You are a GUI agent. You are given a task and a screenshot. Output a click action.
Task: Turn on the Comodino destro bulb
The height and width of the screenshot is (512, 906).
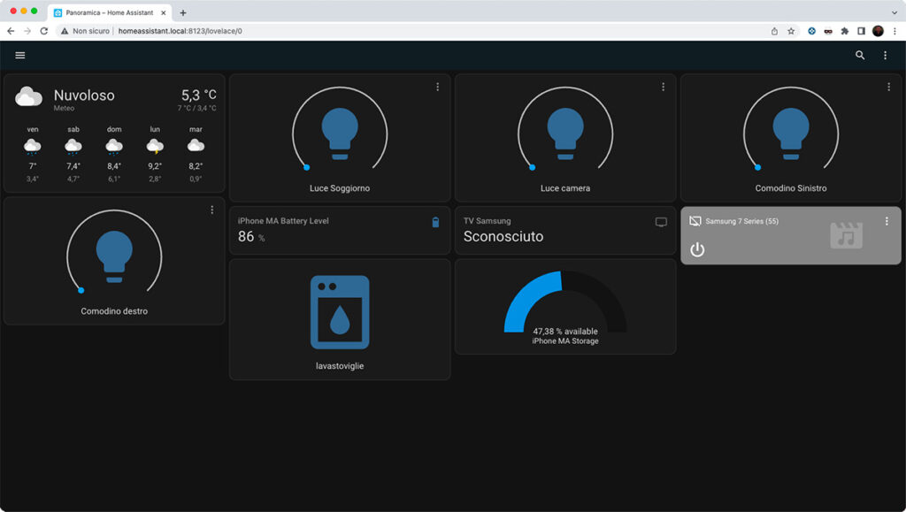pyautogui.click(x=114, y=256)
